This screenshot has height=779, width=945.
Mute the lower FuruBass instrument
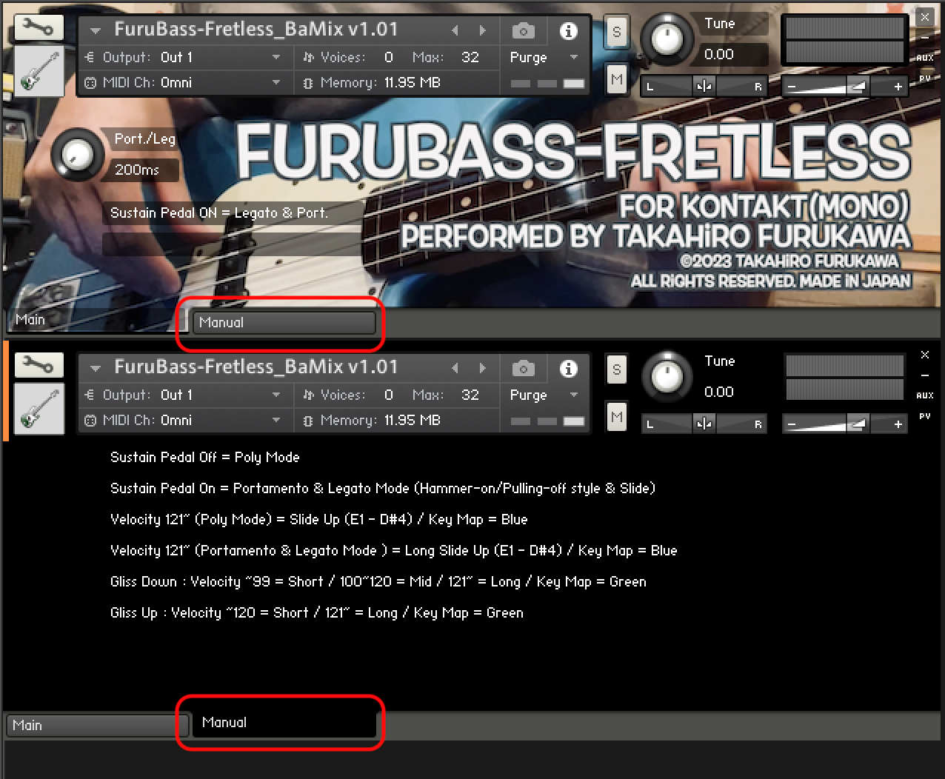point(617,417)
